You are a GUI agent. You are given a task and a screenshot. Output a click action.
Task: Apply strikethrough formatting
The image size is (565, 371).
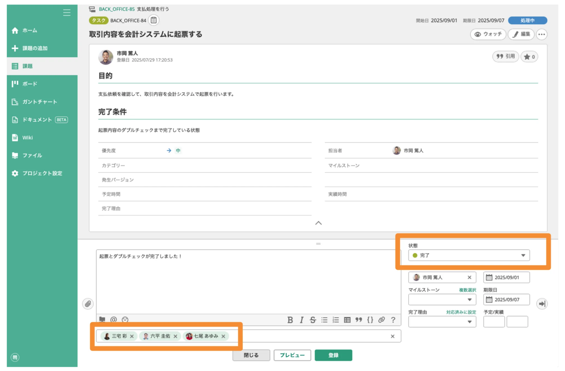(x=313, y=320)
